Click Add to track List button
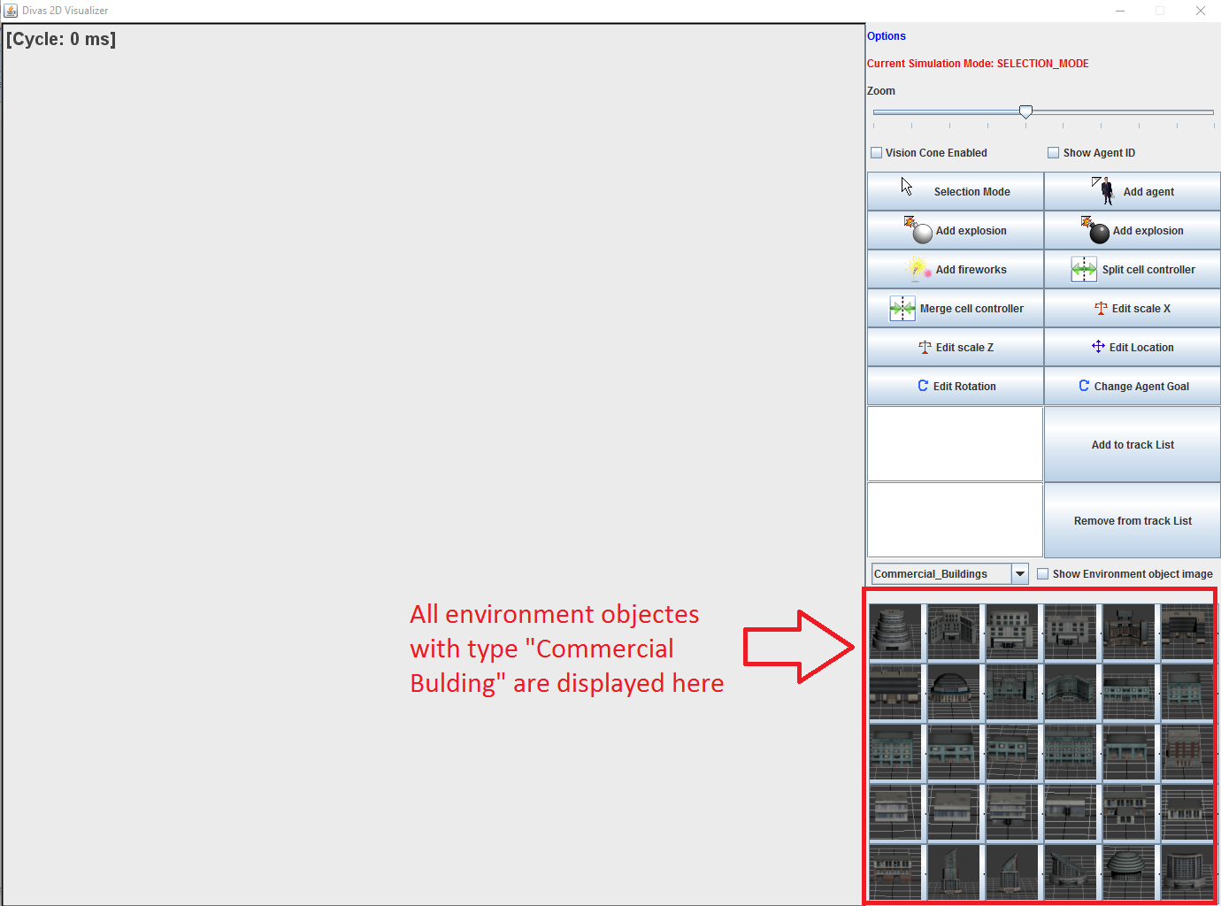The height and width of the screenshot is (906, 1221). (x=1133, y=444)
